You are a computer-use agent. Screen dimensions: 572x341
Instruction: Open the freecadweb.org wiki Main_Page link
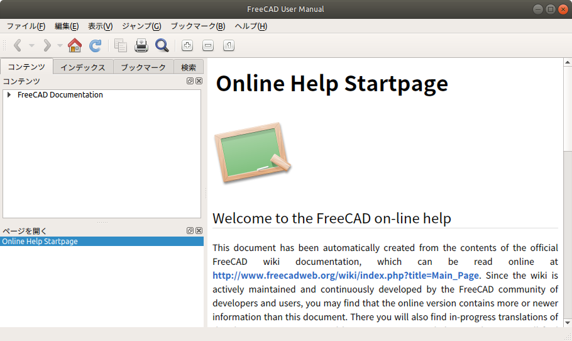[x=346, y=276]
